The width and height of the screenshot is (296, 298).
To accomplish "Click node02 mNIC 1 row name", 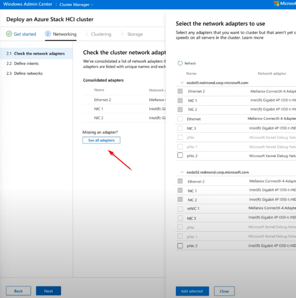I will click(x=193, y=208).
